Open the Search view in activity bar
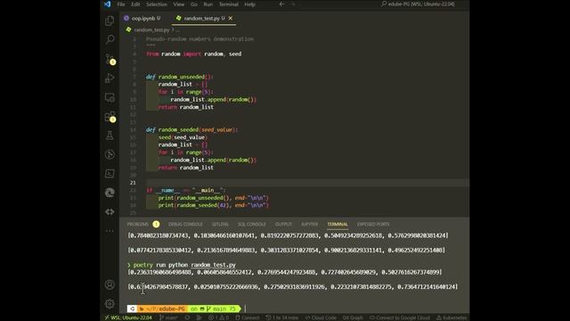Image resolution: width=570 pixels, height=321 pixels. (110, 39)
